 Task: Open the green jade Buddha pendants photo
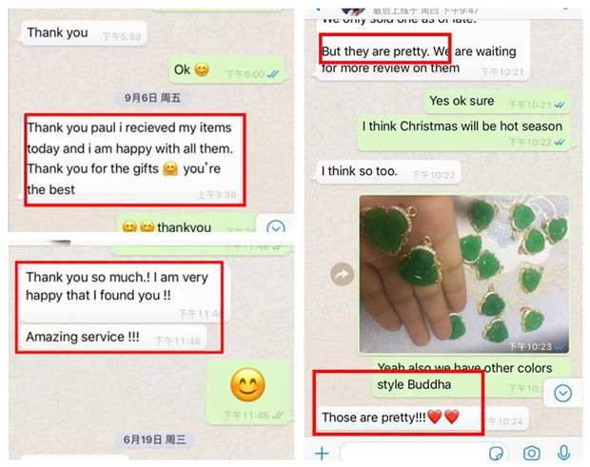[x=464, y=274]
